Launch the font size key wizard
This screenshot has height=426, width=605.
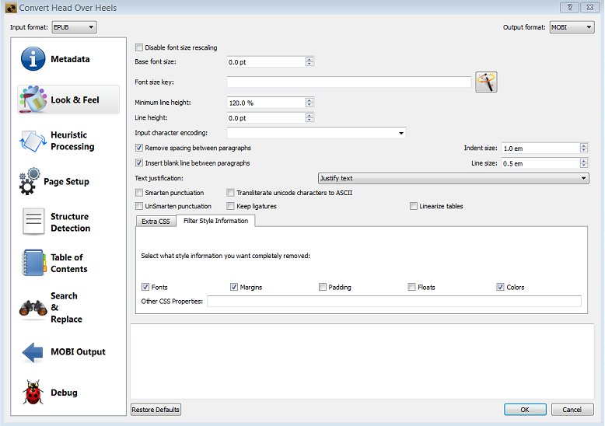(486, 82)
